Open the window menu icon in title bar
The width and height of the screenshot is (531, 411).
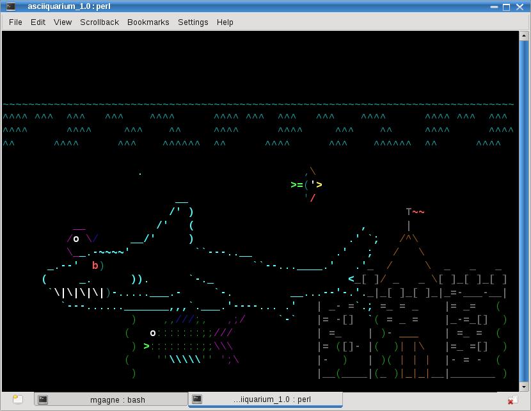(10, 7)
